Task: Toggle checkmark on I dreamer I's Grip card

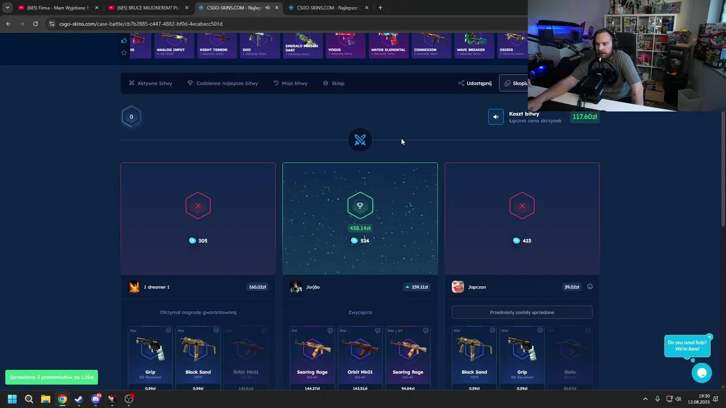Action: pos(168,330)
